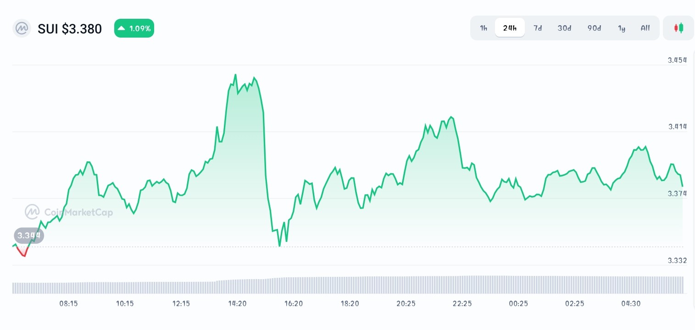Click the 18:20 time axis label
Image resolution: width=695 pixels, height=330 pixels.
click(350, 303)
